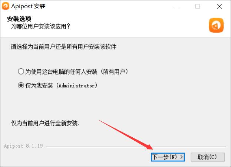231x167 pixels.
Task: Click the red arrow annotation pointing to 下一步
Action: tap(126, 135)
